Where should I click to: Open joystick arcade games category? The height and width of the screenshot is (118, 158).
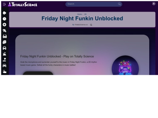tap(4, 60)
